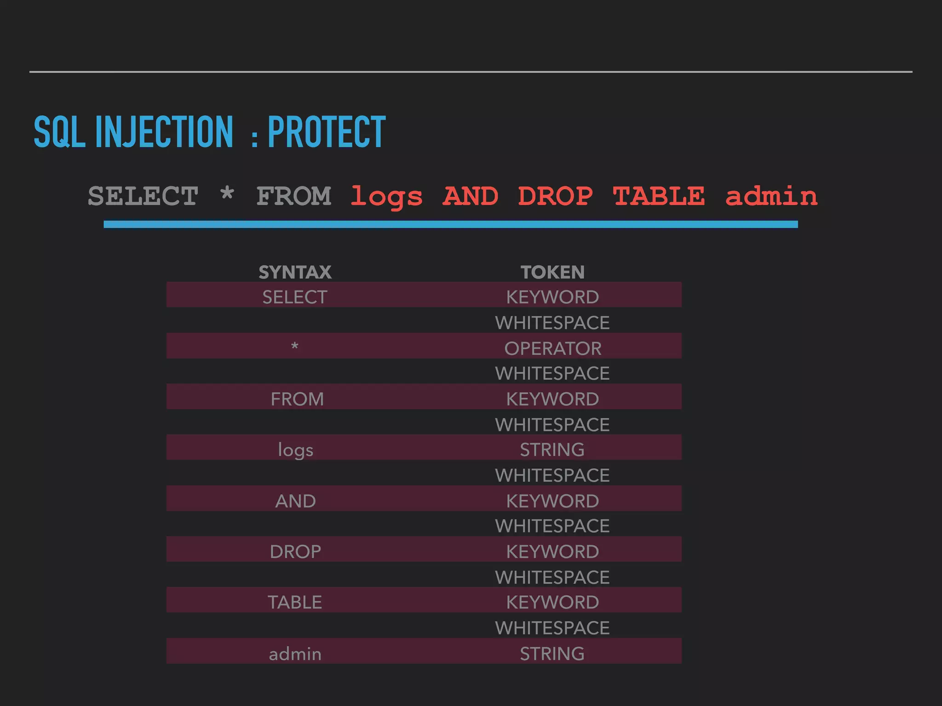
Task: Click the blue underline bar beneath query
Action: [x=450, y=224]
